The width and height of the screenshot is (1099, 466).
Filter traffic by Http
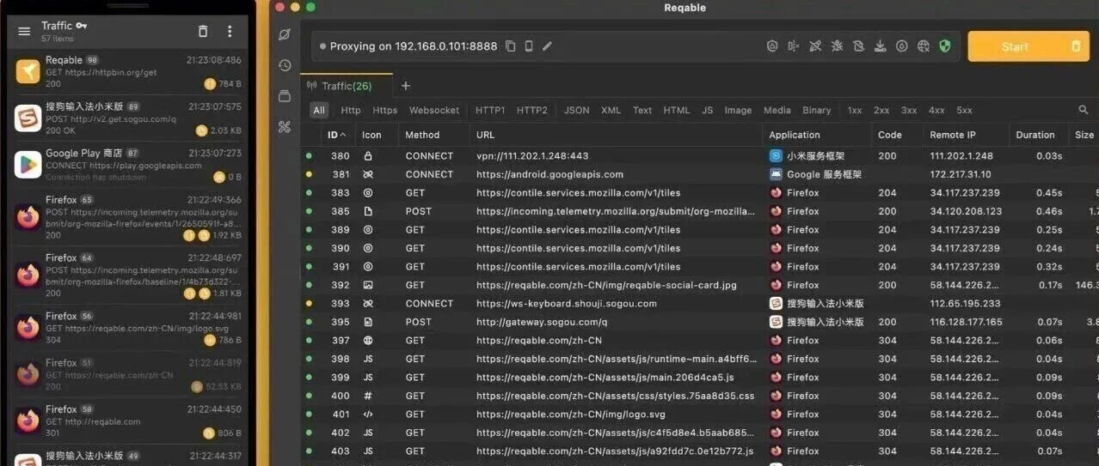351,110
